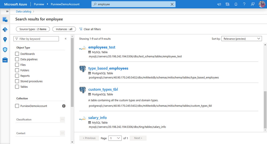267x144 pixels.
Task: Collapse the filter panel with double chevron
Action: point(65,39)
